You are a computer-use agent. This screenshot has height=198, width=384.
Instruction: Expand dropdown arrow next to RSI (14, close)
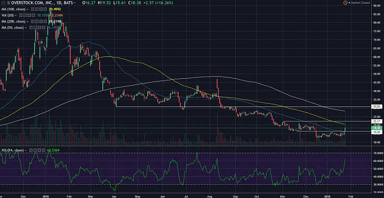click(x=26, y=151)
